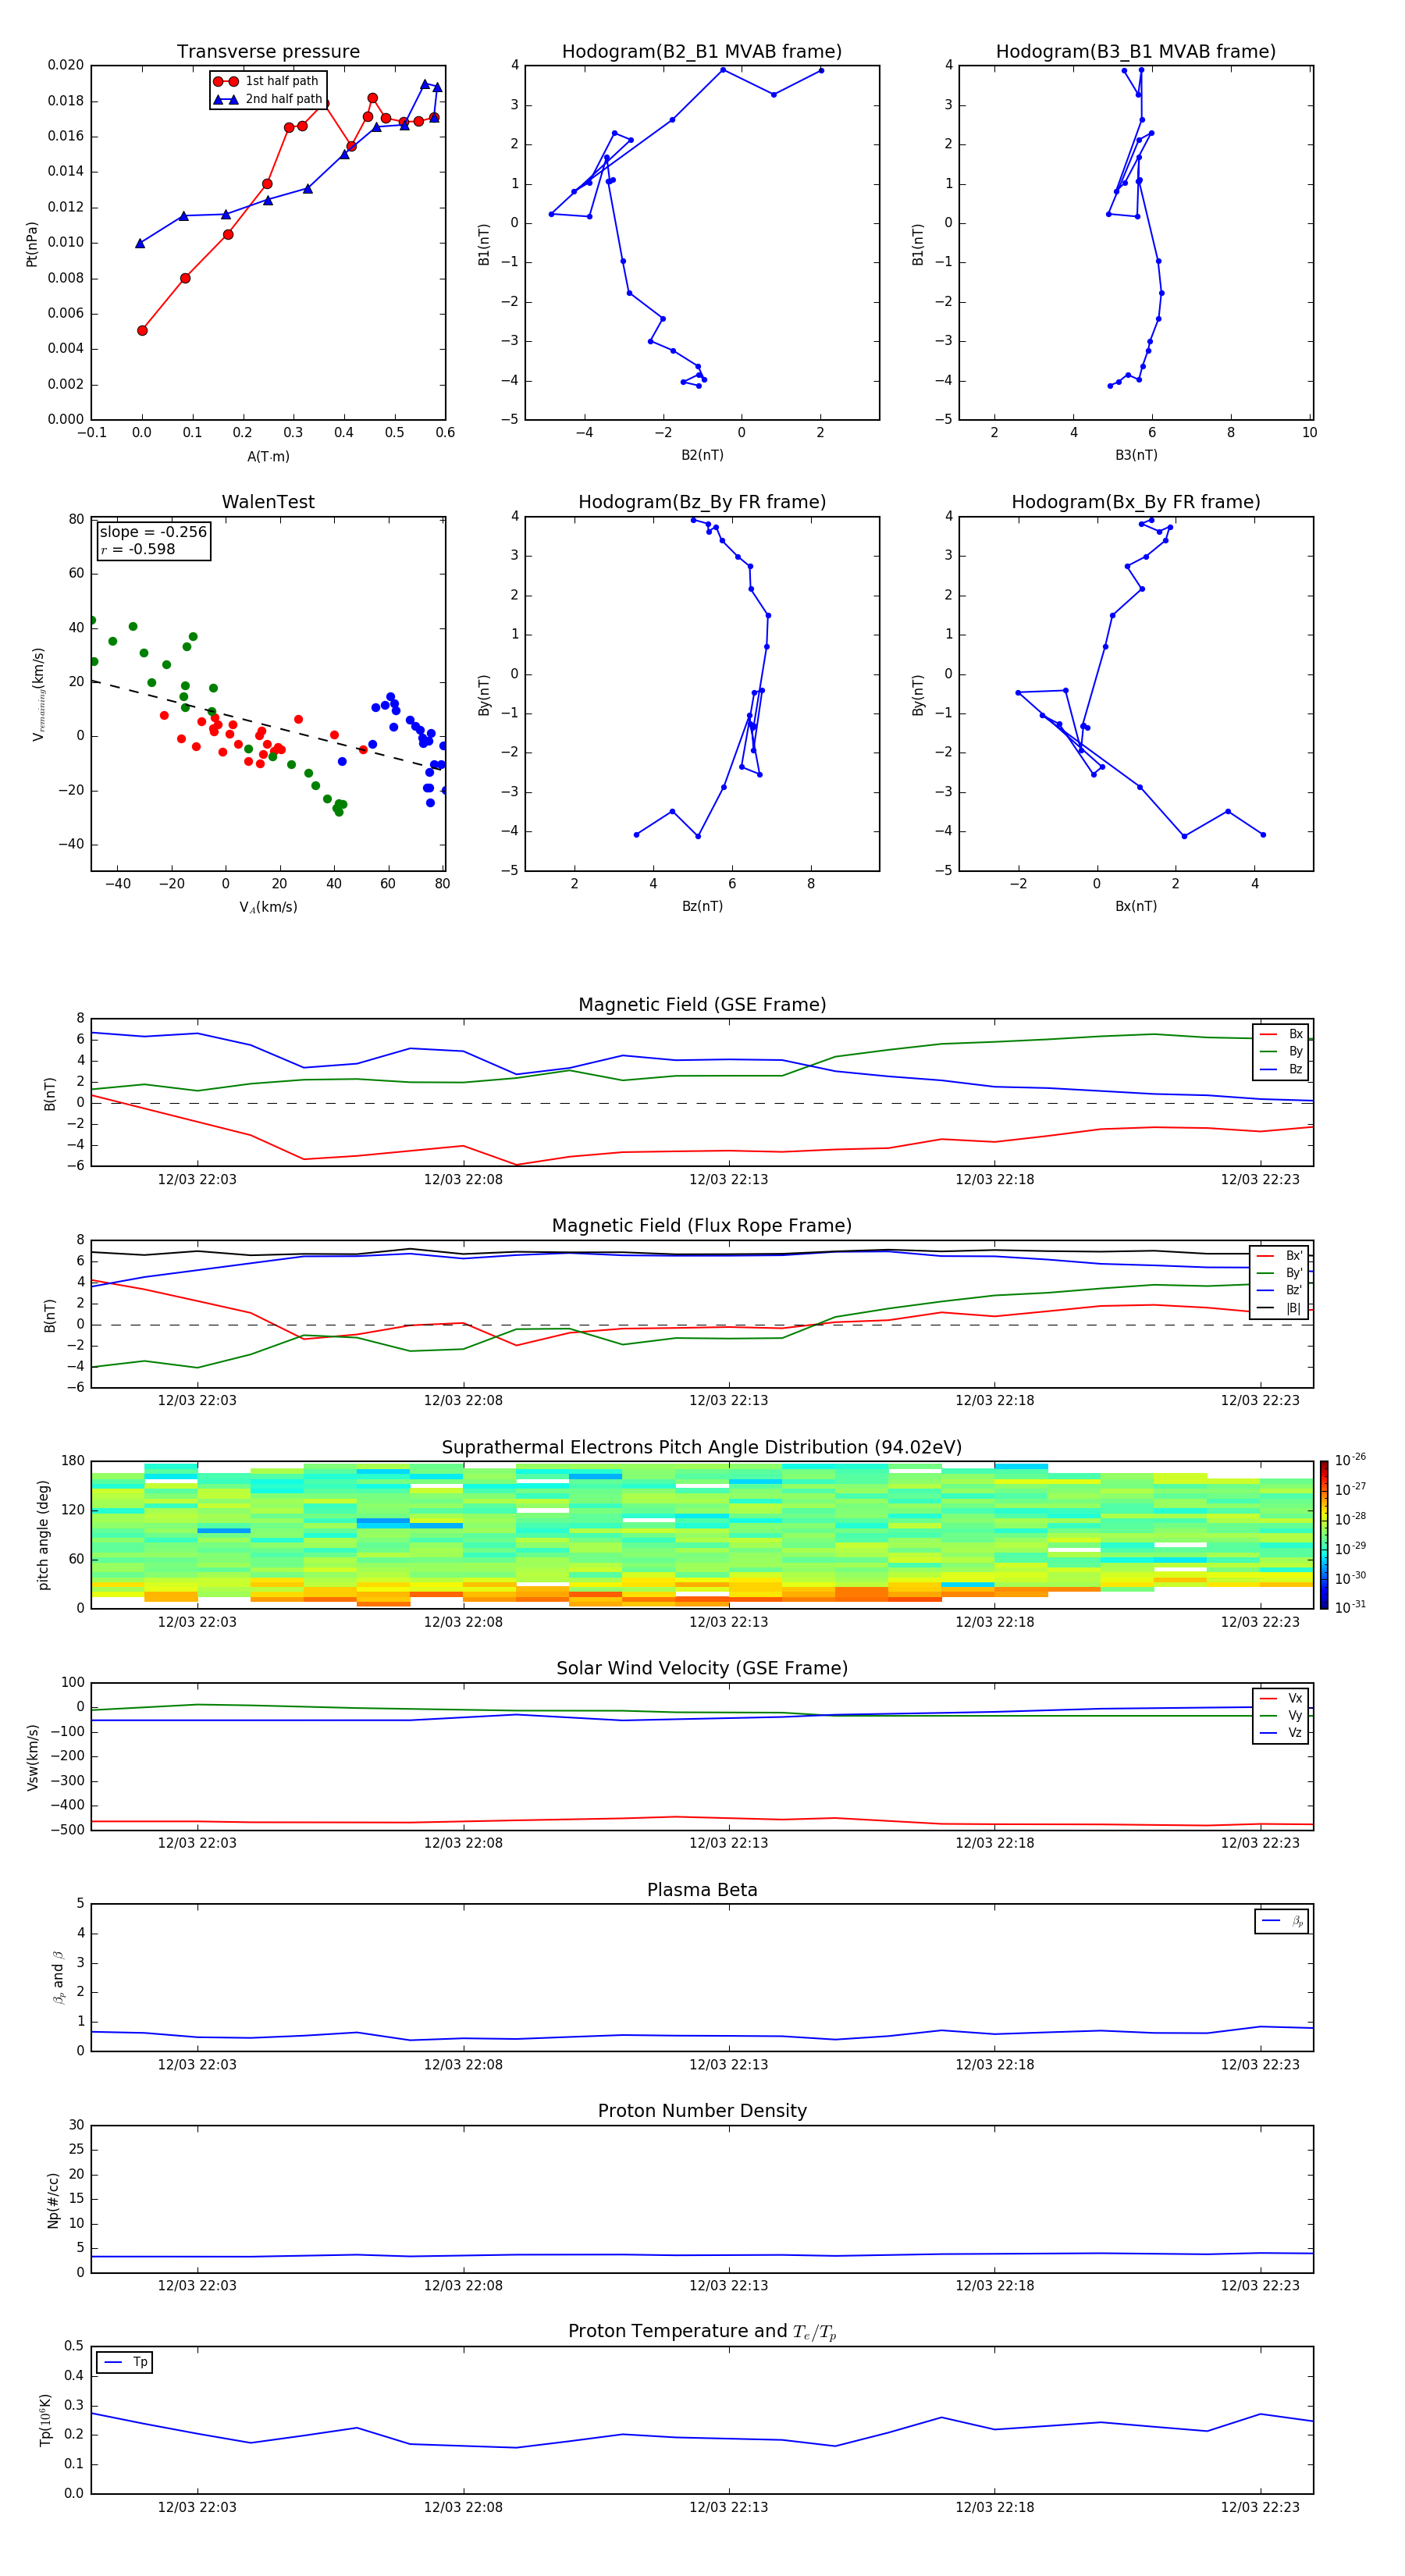Click the '|B|' legend entry in Flux Rope panel
The width and height of the screenshot is (1405, 2576).
coord(1280,1308)
